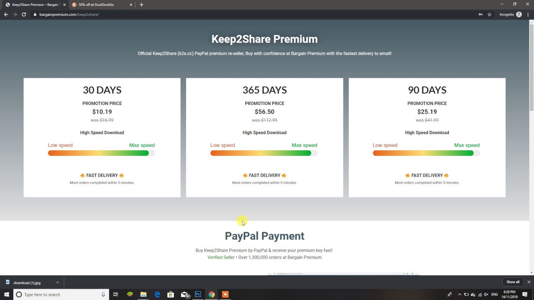Click the was $112.99 struck price
This screenshot has height=300, width=534.
[x=264, y=120]
